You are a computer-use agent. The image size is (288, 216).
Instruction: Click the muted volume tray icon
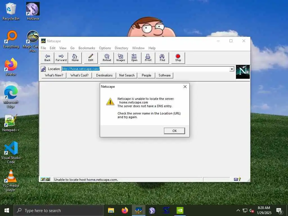[251, 210]
